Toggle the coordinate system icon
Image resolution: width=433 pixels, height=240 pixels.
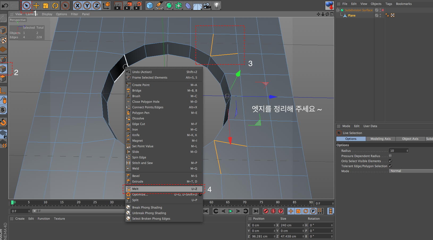pyautogui.click(x=106, y=5)
